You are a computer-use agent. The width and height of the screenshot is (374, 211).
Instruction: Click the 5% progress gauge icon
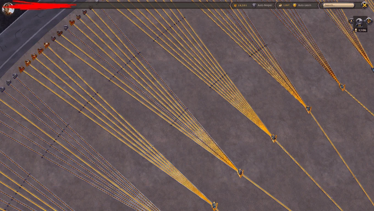359,22
